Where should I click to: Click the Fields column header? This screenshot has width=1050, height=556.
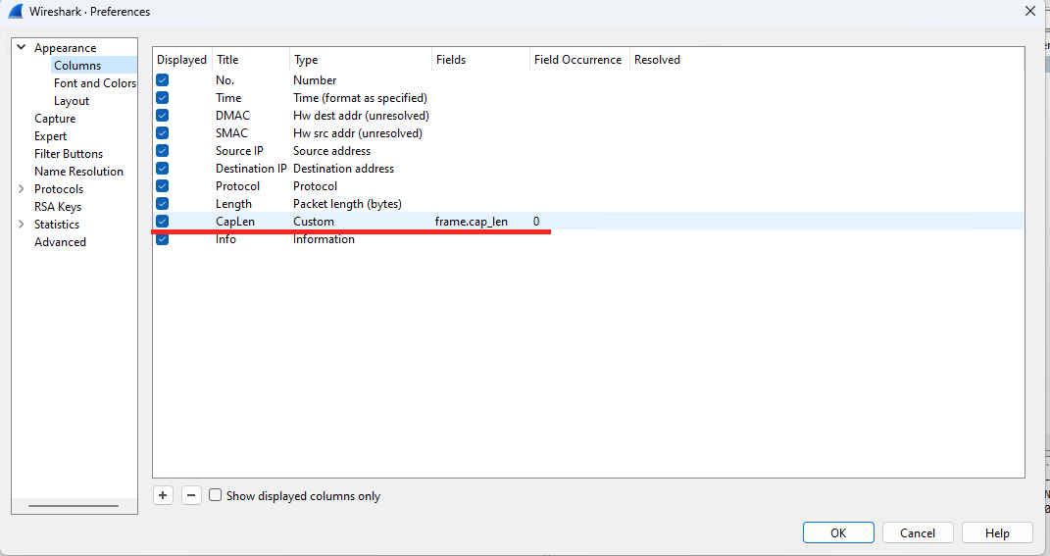[x=480, y=60]
